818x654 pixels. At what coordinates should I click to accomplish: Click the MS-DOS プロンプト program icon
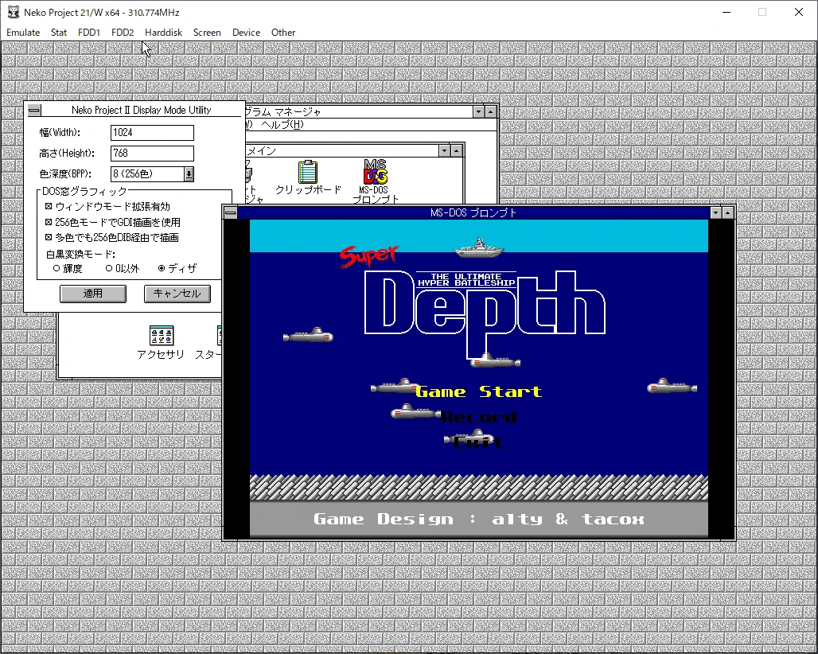point(375,181)
